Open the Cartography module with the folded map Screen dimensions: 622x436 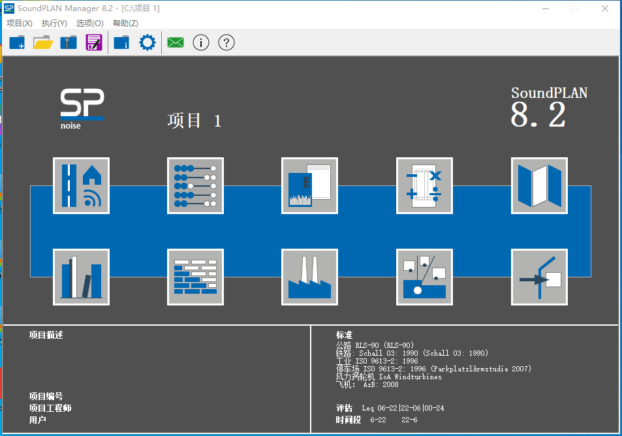pyautogui.click(x=538, y=185)
